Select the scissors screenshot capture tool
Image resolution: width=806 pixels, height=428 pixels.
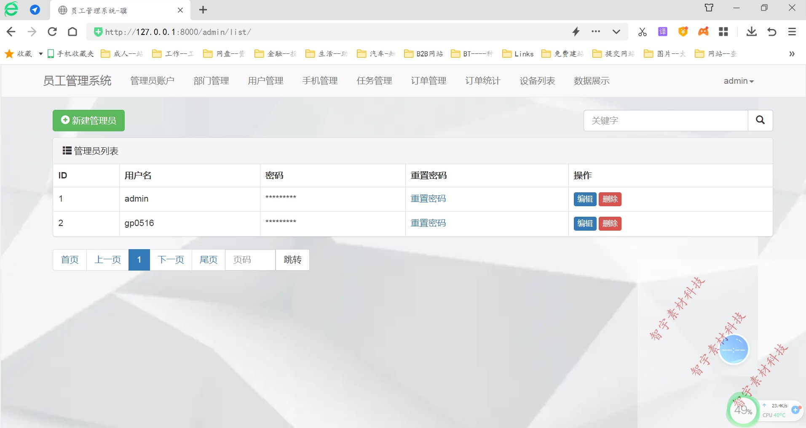pyautogui.click(x=642, y=32)
